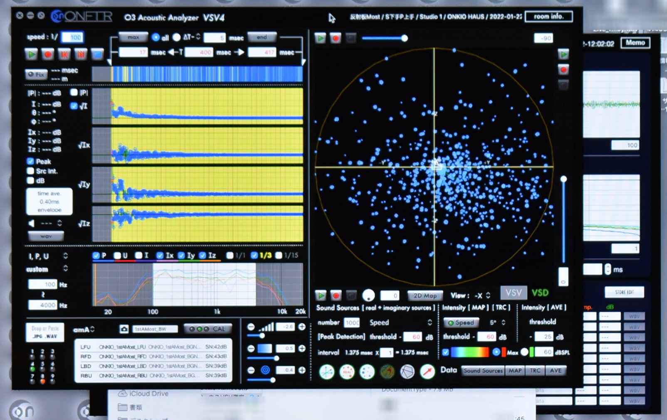Screen dimensions: 667x420
Task: Click minus beside blue concentric circles icon
Action: pyautogui.click(x=251, y=370)
